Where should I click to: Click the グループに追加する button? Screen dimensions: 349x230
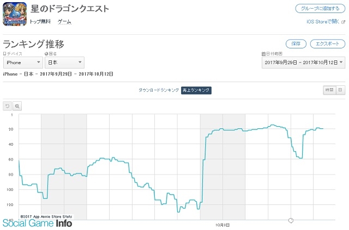click(320, 9)
